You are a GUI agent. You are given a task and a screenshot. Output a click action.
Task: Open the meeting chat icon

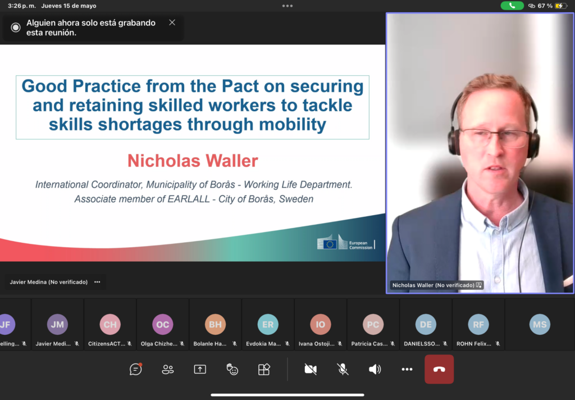coord(135,369)
